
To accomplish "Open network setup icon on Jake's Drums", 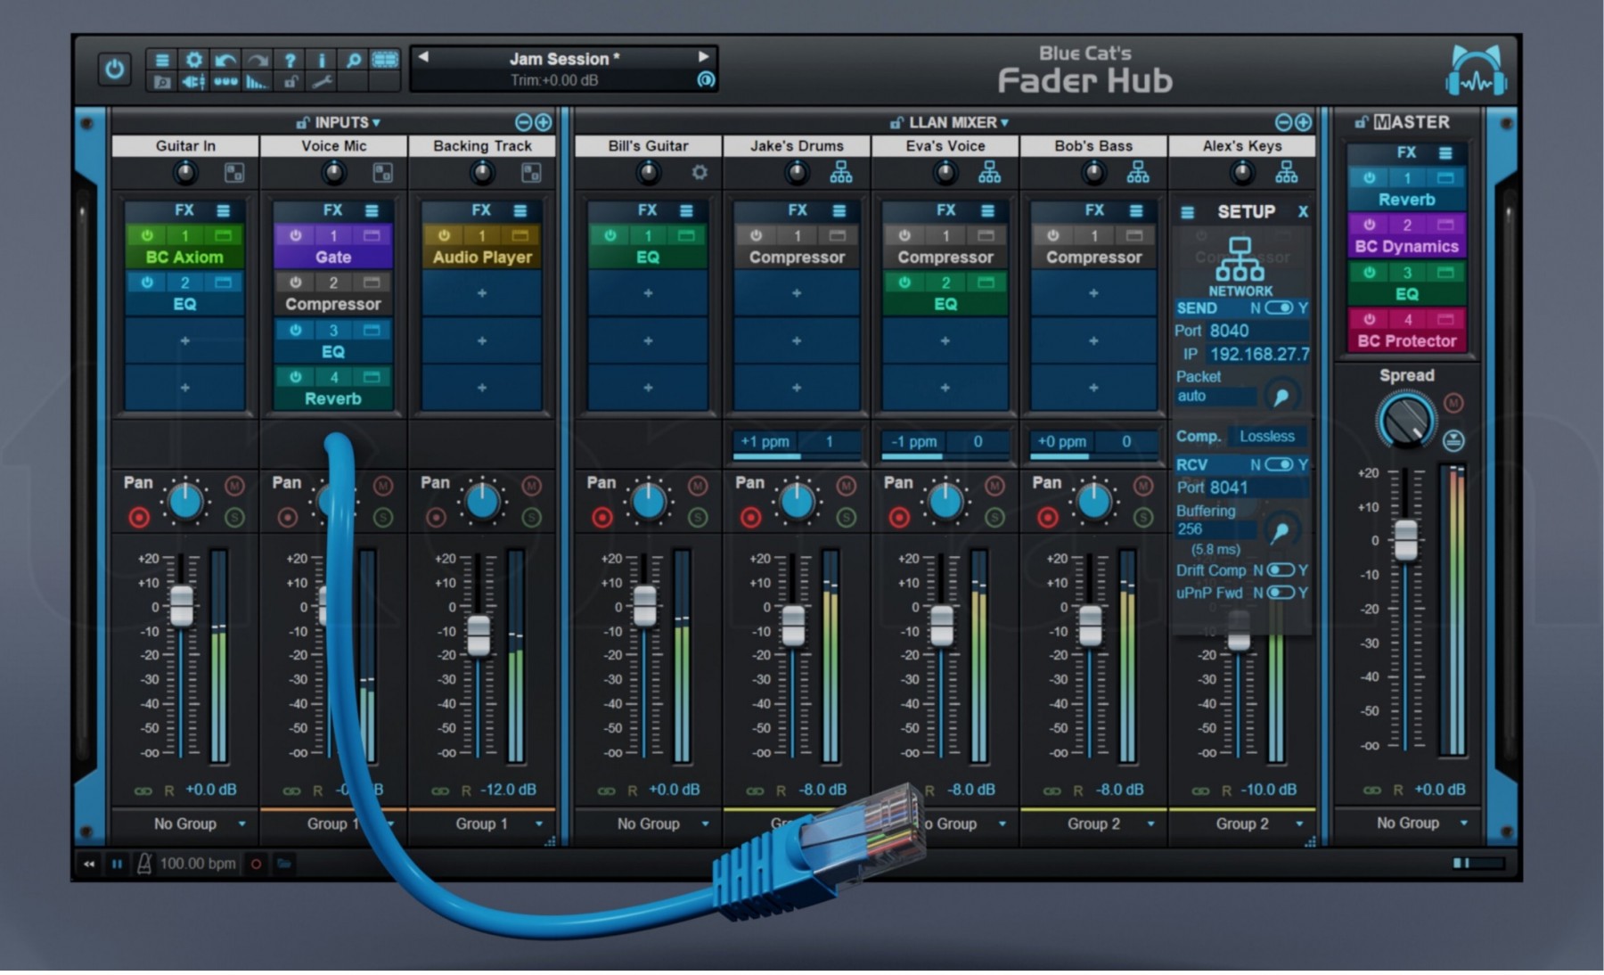I will [x=841, y=173].
